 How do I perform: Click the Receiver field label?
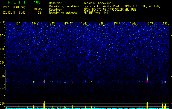56,10
